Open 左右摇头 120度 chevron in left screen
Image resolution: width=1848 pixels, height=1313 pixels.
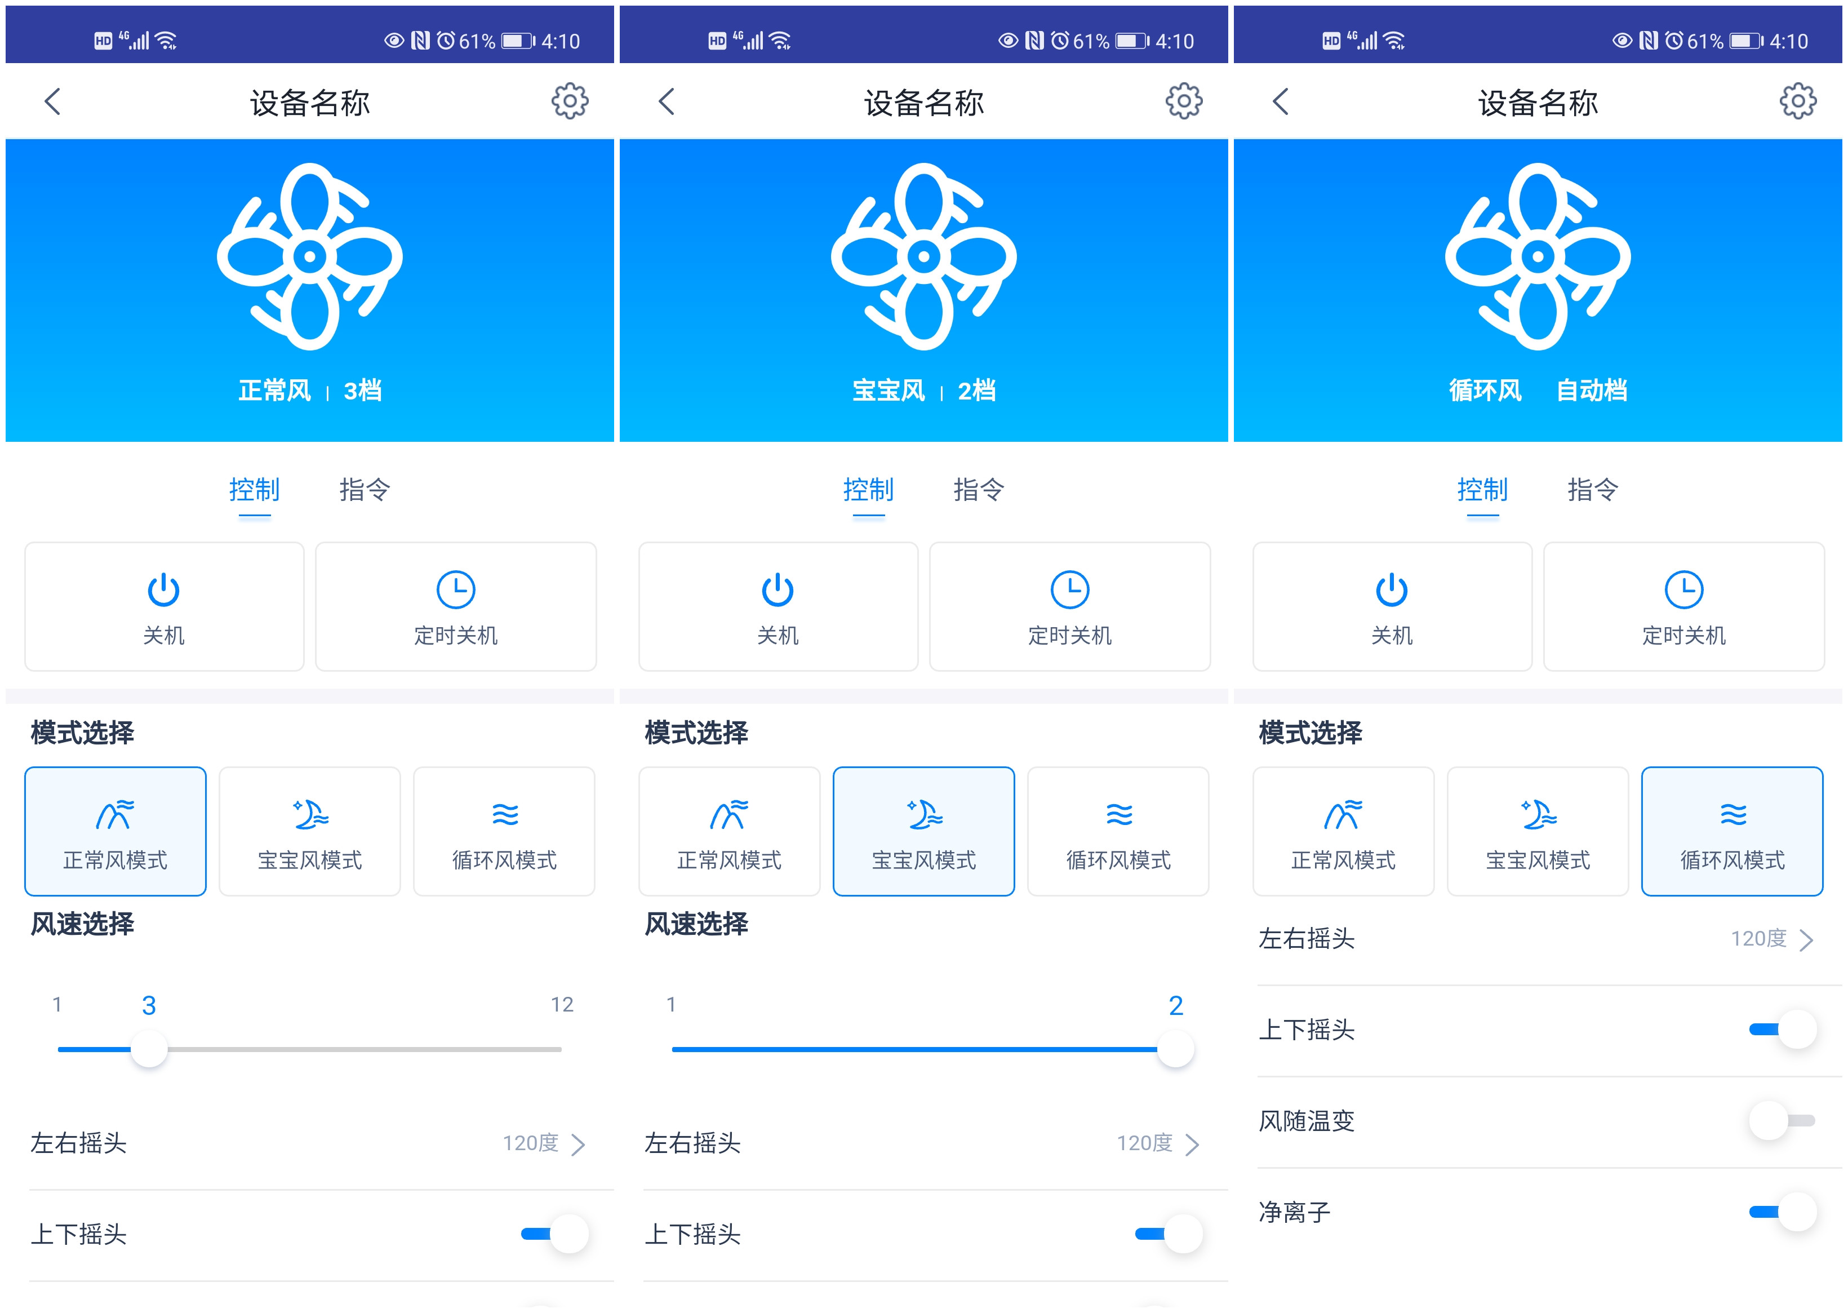(x=578, y=1144)
